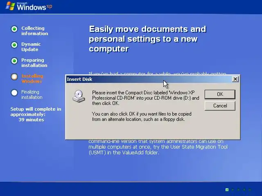Click the Windows XP logo flag
The image size is (262, 196).
click(10, 6)
